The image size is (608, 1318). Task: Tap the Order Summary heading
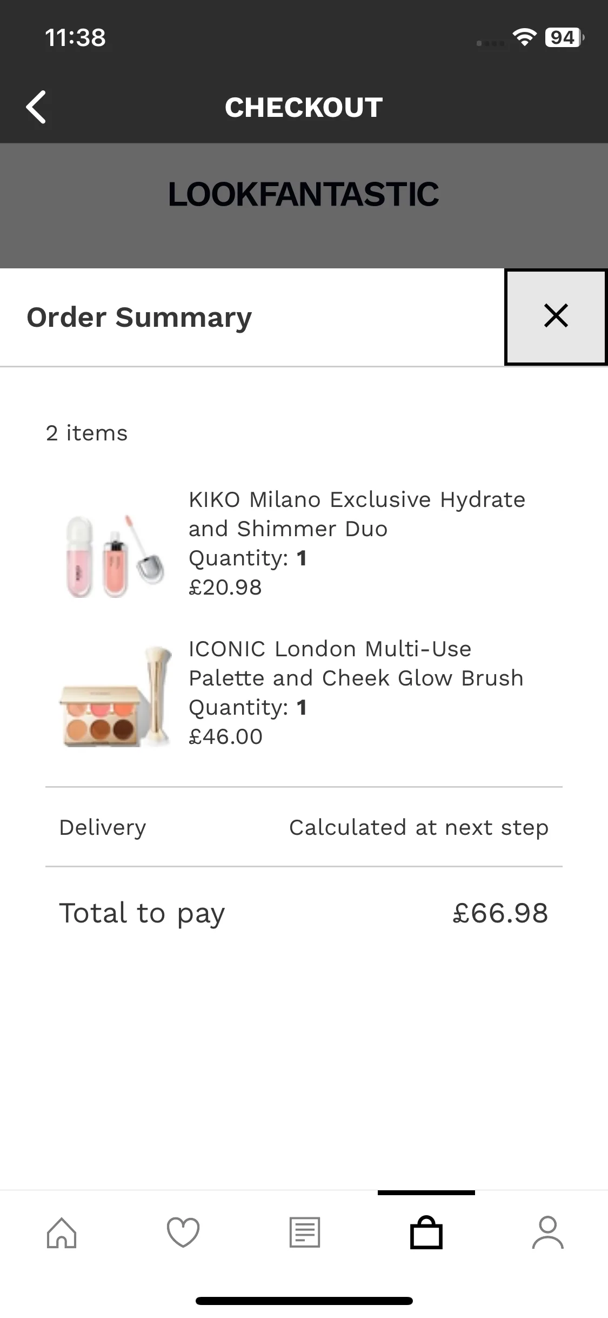pos(139,317)
